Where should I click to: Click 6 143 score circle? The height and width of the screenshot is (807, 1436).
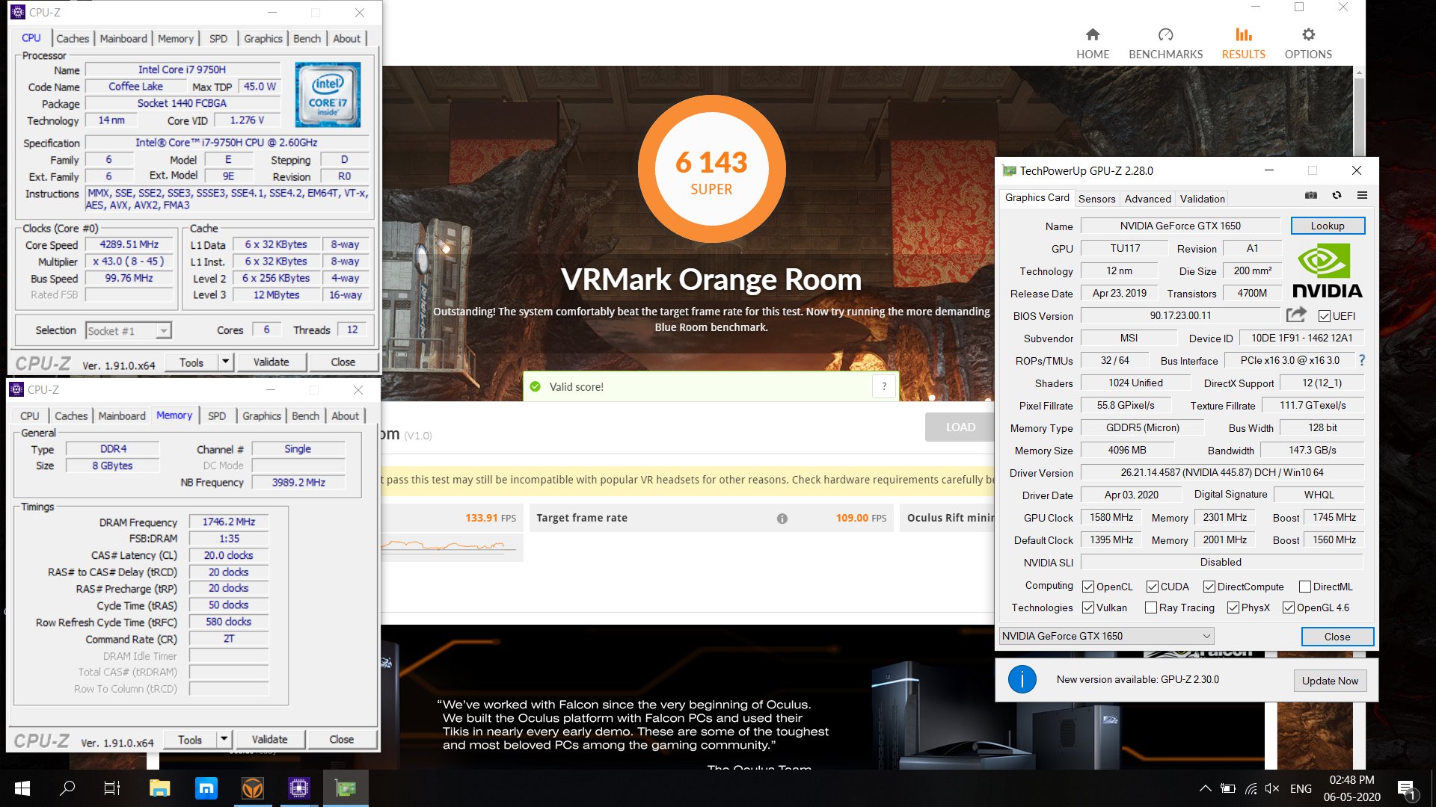pyautogui.click(x=711, y=169)
